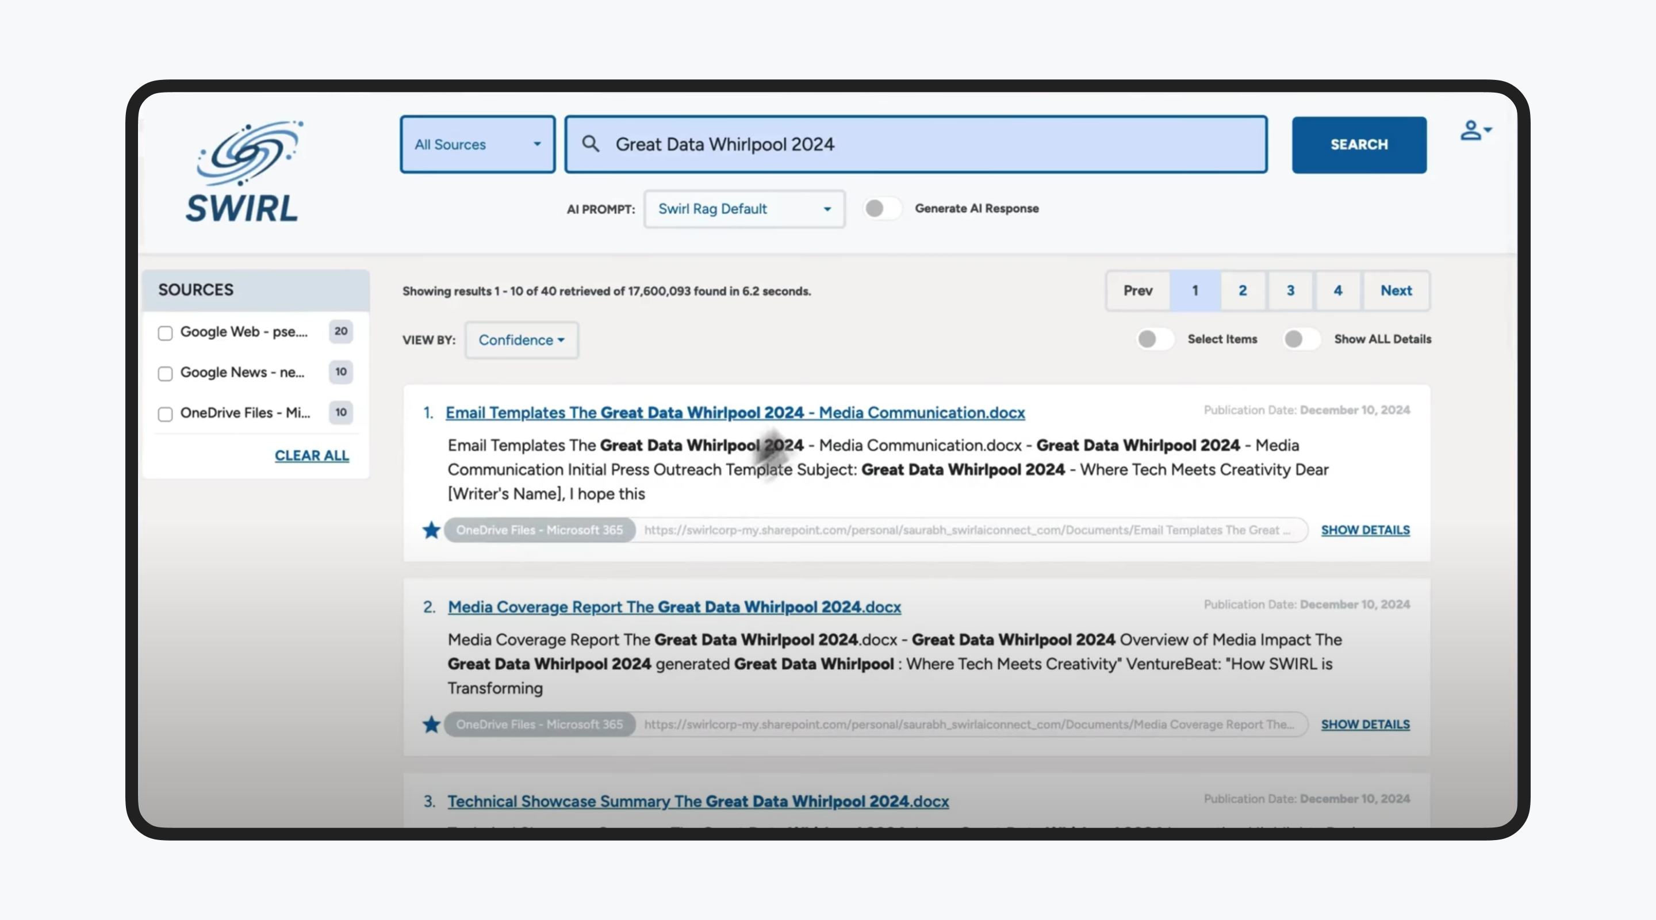Go to results page 2

click(x=1242, y=290)
